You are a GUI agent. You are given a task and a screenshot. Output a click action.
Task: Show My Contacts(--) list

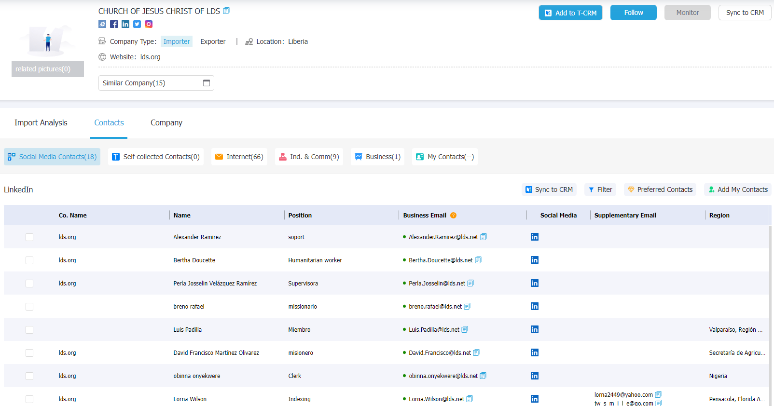(x=445, y=157)
